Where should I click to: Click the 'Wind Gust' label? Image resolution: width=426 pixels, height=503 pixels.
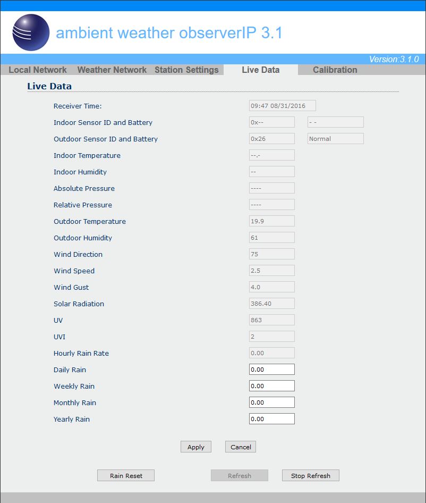click(x=71, y=288)
